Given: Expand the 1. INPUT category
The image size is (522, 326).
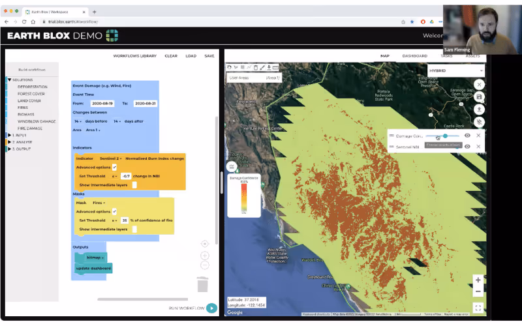Looking at the screenshot, I should click(x=10, y=135).
